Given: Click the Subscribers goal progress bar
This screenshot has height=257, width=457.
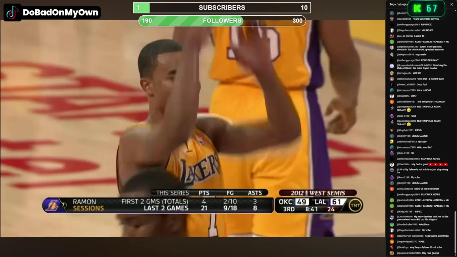Looking at the screenshot, I should [x=222, y=7].
